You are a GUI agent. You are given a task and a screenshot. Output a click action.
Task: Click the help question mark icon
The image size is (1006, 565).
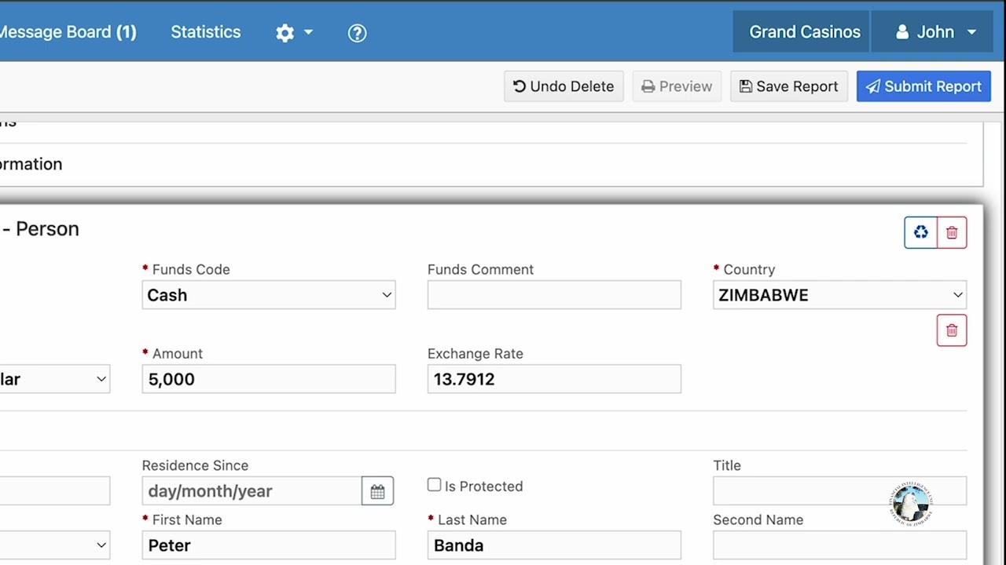(x=357, y=32)
